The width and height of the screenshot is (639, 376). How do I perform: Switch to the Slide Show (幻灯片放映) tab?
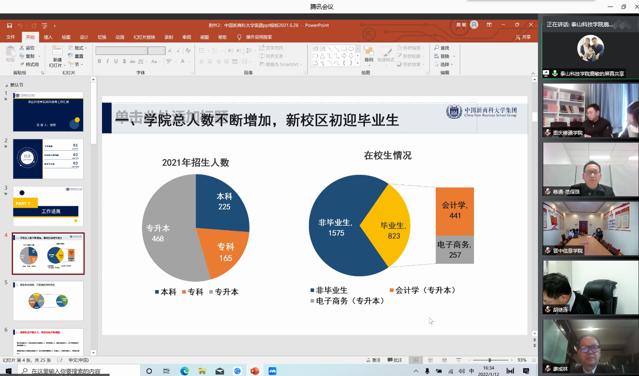[x=144, y=37]
